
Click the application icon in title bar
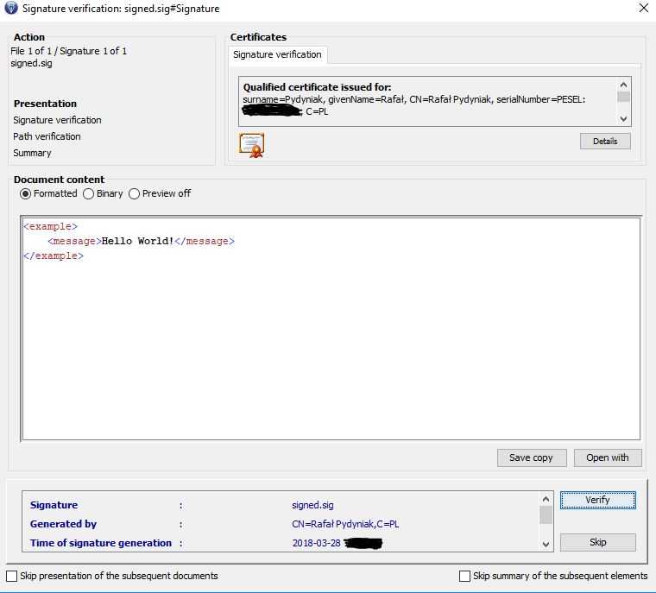coord(11,9)
